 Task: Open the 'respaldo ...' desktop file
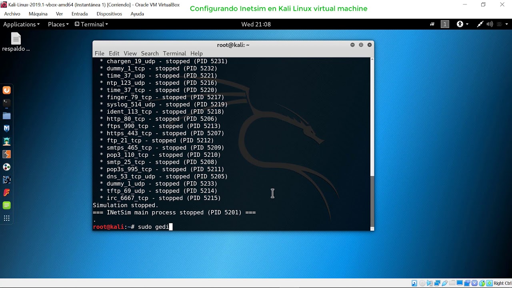click(x=16, y=42)
